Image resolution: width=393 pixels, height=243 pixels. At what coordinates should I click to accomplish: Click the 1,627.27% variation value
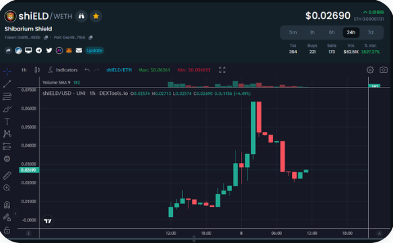pyautogui.click(x=370, y=52)
